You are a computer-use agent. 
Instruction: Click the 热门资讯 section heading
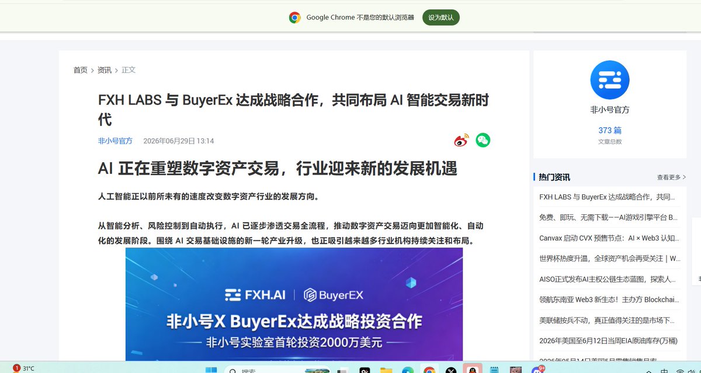(554, 177)
